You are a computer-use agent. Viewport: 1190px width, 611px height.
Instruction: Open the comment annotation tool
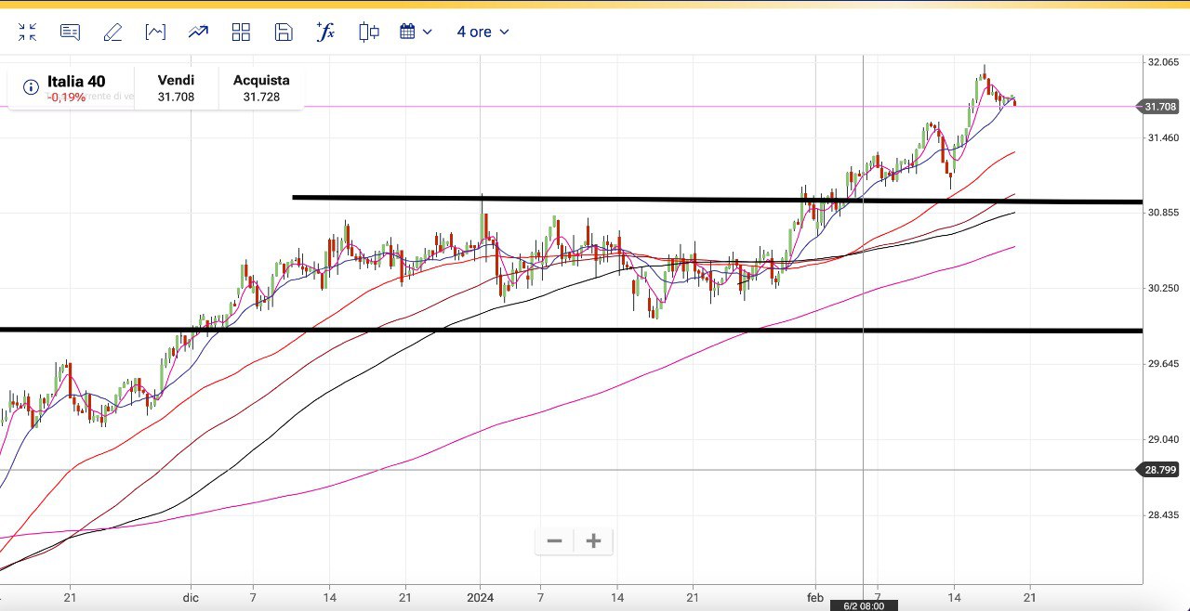pos(70,32)
